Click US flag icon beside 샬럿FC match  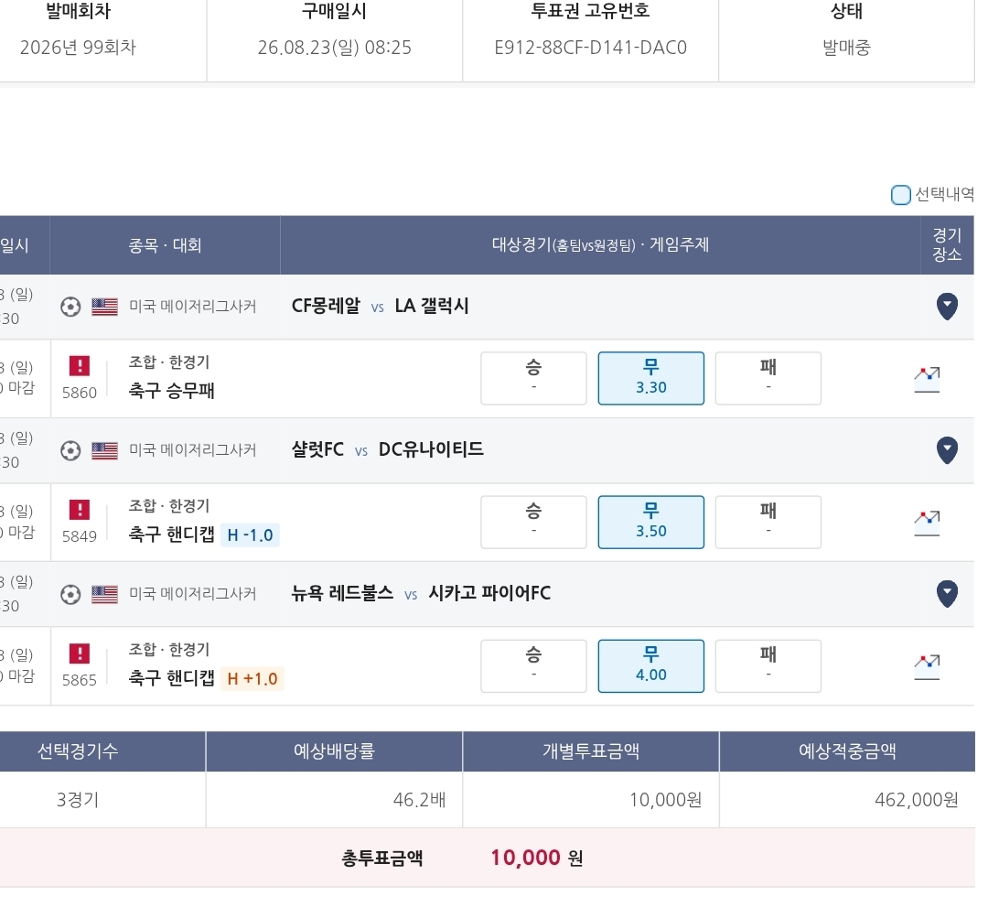coord(104,450)
